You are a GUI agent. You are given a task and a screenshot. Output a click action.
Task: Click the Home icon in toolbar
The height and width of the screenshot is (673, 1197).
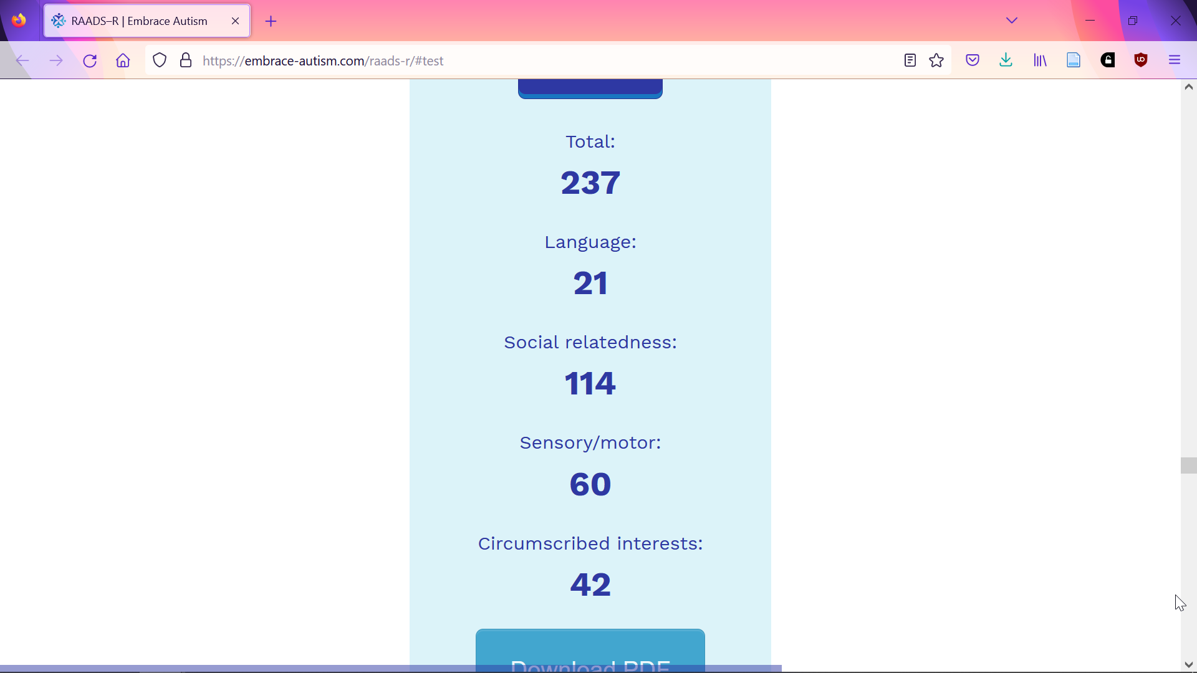123,60
